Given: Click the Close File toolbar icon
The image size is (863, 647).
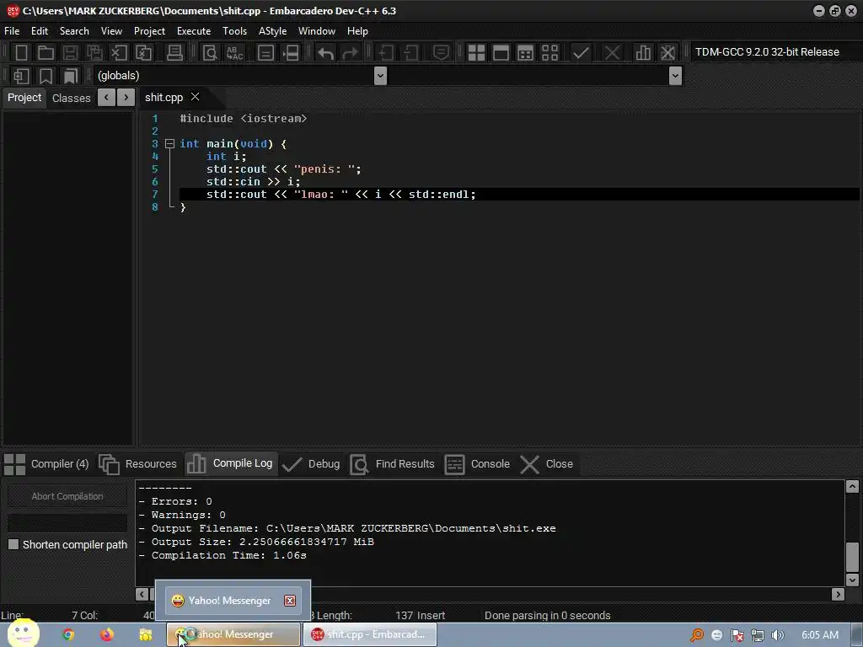Looking at the screenshot, I should [x=119, y=53].
